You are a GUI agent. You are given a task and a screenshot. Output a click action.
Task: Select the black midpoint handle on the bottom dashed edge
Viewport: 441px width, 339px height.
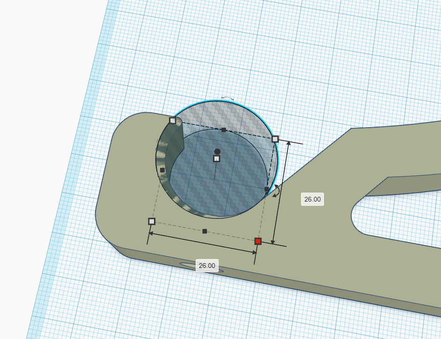pos(205,231)
